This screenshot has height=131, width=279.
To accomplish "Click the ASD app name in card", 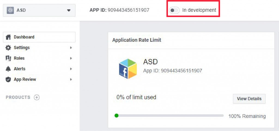I will [150, 62].
